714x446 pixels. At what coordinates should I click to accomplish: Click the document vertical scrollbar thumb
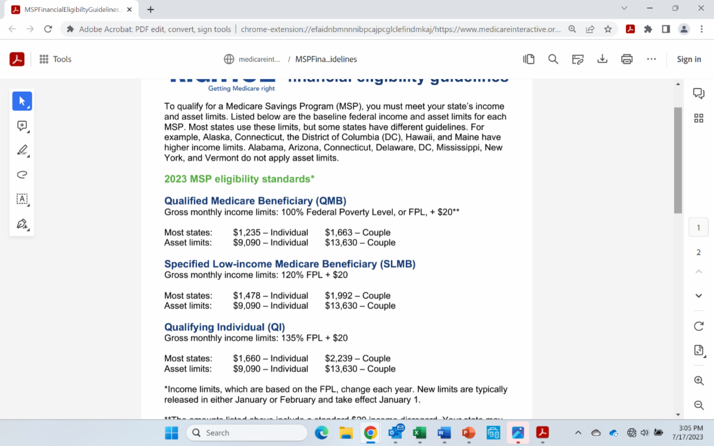click(678, 161)
